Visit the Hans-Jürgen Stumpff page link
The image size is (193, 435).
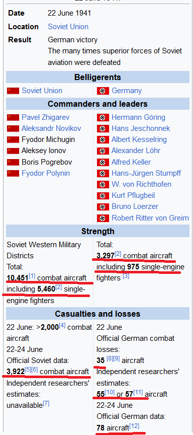pyautogui.click(x=146, y=173)
